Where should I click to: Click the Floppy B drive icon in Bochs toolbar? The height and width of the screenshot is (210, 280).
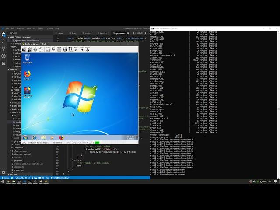tap(30, 49)
